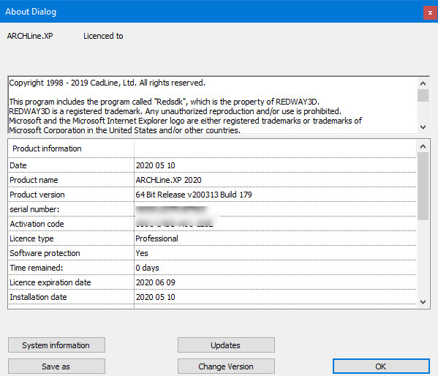Select the Time remained row
The width and height of the screenshot is (438, 376).
[212, 268]
